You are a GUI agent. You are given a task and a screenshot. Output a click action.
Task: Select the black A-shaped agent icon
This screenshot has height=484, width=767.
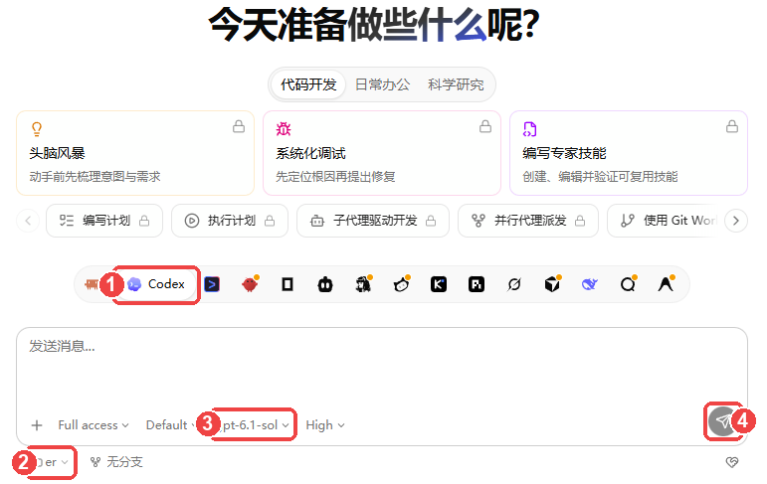point(666,284)
